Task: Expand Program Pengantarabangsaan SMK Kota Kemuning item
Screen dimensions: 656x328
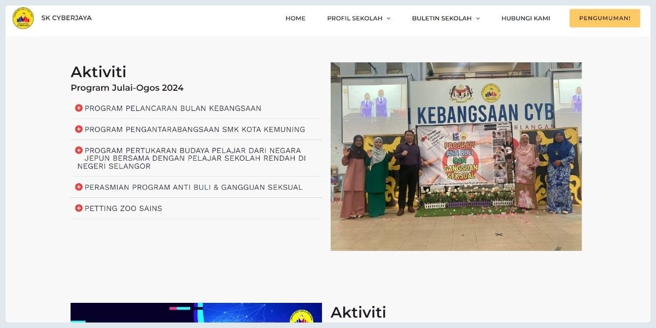Action: coord(195,130)
